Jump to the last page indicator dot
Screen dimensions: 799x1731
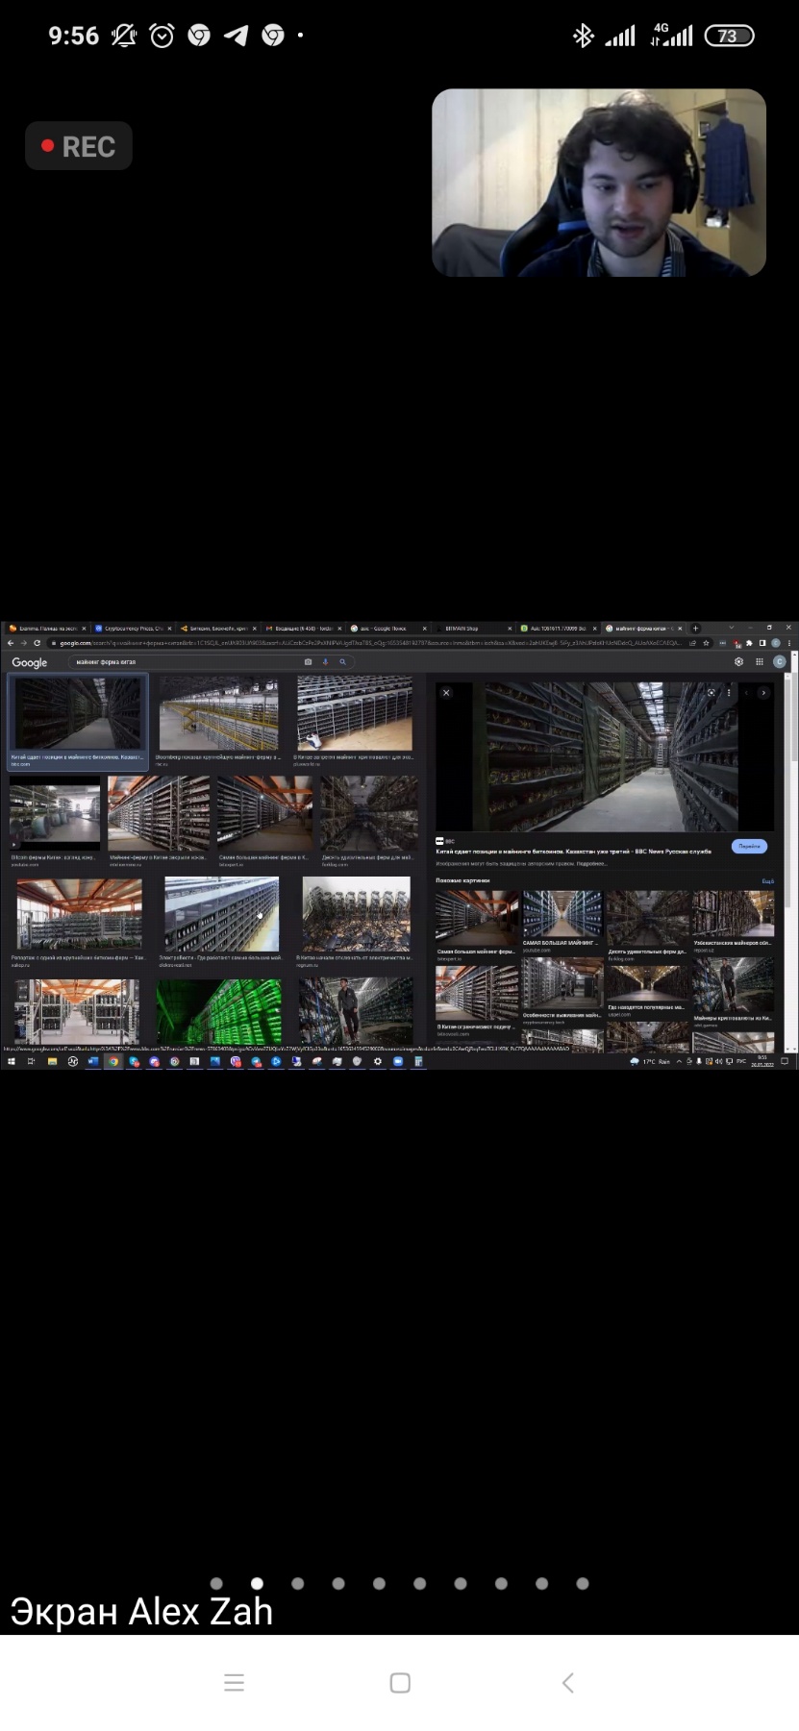(583, 1583)
